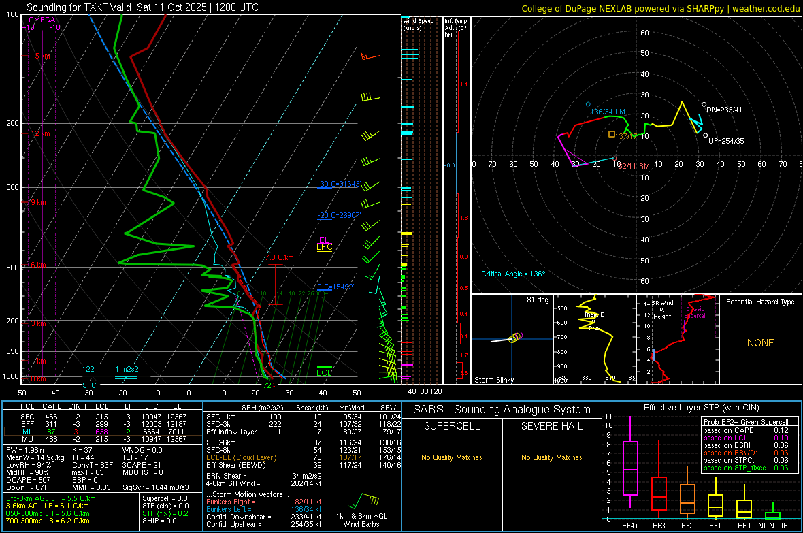Click the EFF parcel row label

point(28,424)
